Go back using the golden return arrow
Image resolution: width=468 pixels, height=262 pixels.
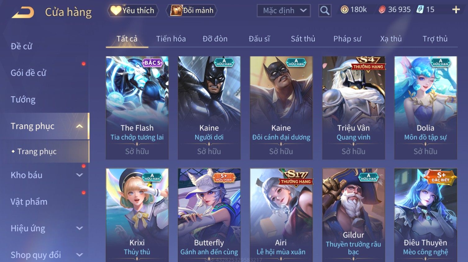pos(23,12)
